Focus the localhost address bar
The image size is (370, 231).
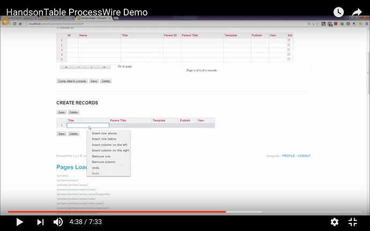tap(165, 24)
